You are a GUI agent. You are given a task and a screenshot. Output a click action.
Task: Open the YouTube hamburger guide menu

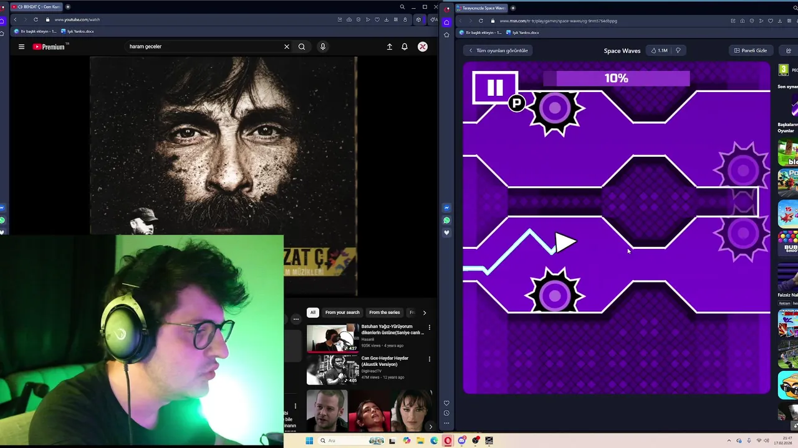tap(21, 47)
